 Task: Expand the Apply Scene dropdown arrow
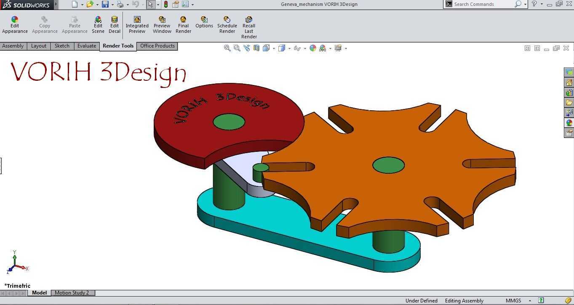[330, 48]
